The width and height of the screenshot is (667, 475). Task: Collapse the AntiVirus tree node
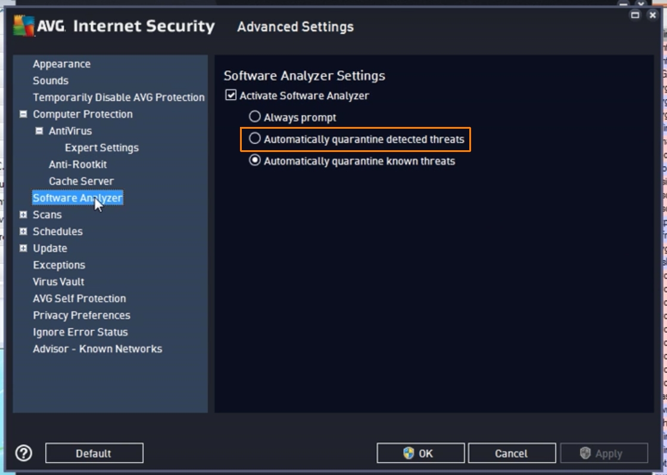point(39,131)
